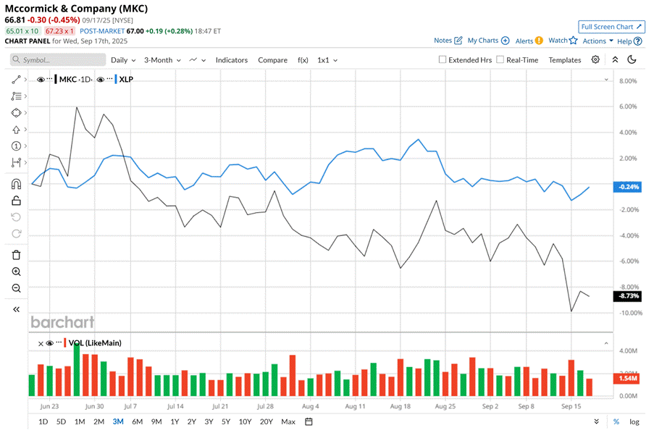This screenshot has width=654, height=433.
Task: Add to My Charts
Action: pos(488,41)
